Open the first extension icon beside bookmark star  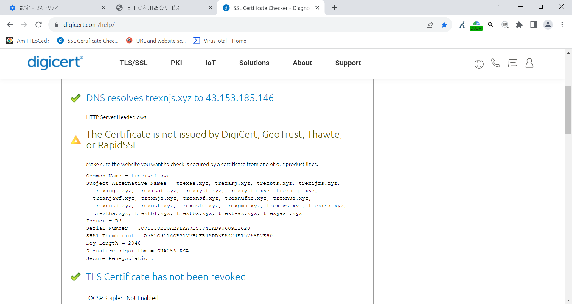(462, 25)
